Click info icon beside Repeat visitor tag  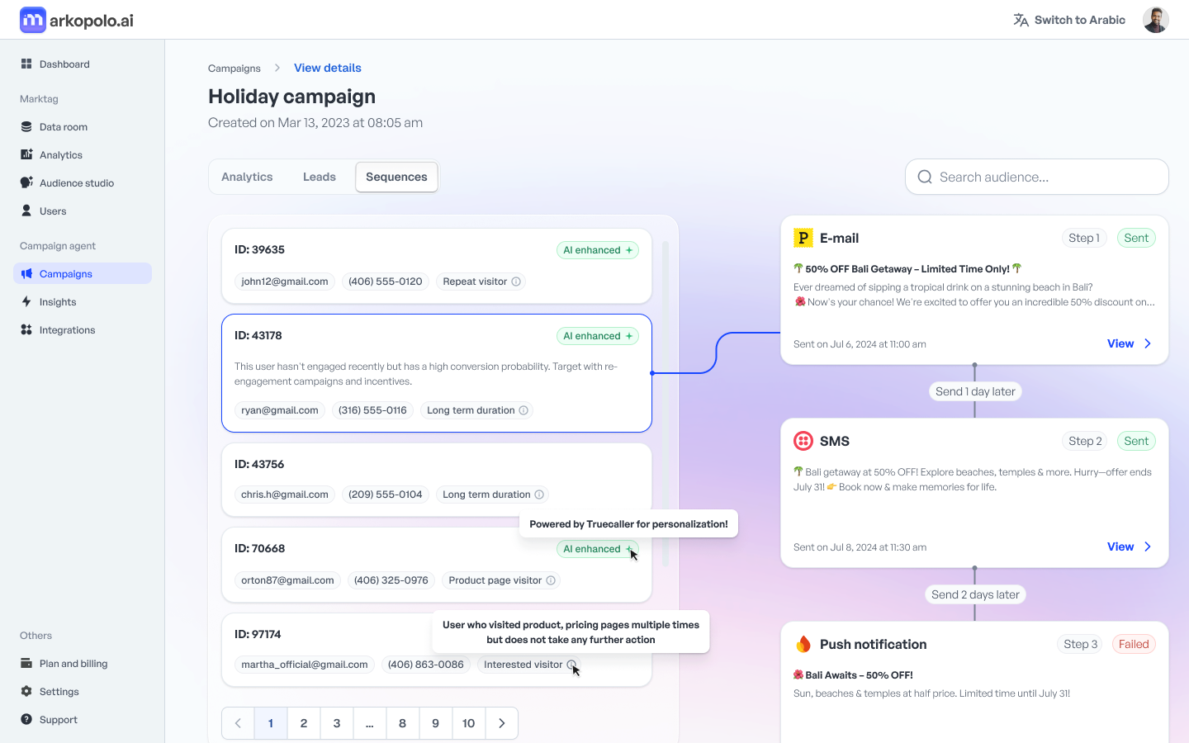pos(516,282)
